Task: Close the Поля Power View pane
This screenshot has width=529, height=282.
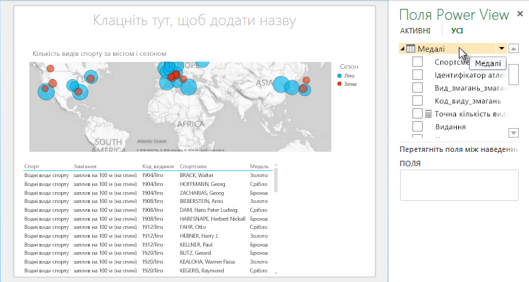Action: 520,14
